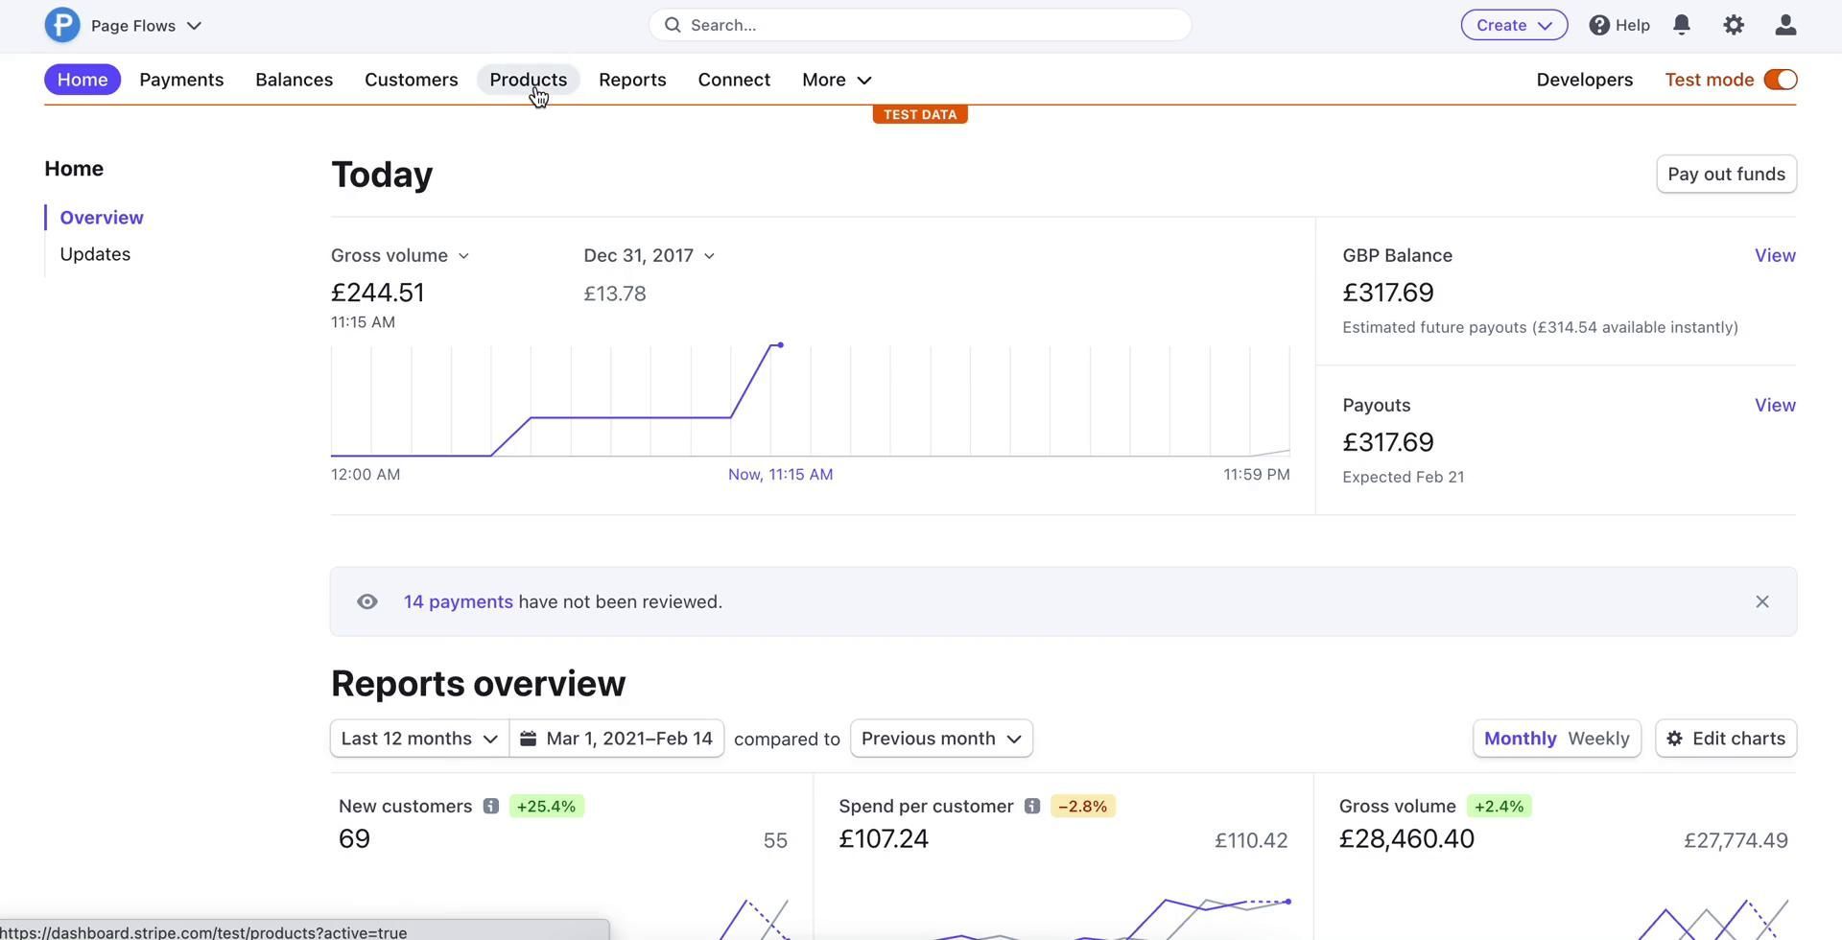1842x940 pixels.
Task: Click the Page Flows logo icon
Action: pos(62,25)
